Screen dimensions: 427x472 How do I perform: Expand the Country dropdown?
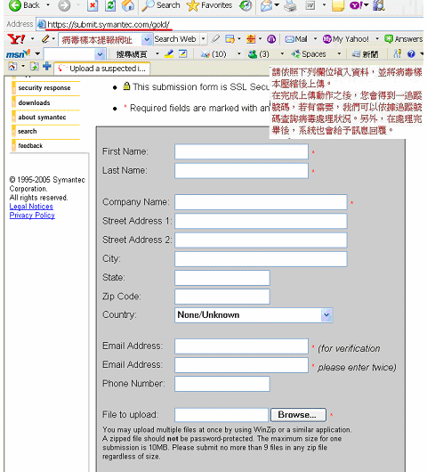coord(326,315)
